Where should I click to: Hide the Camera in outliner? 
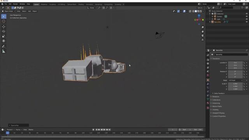coord(247,16)
